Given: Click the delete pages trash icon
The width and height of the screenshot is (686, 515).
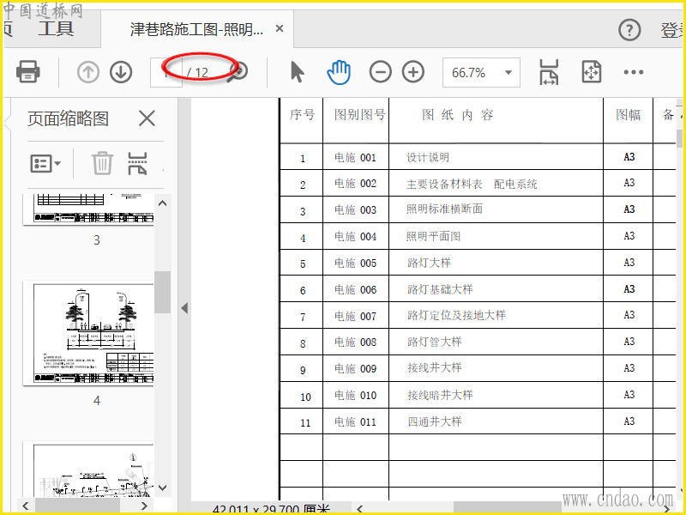Looking at the screenshot, I should 102,163.
